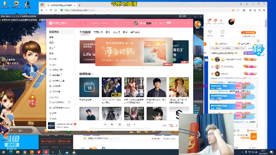276x155 pixels.
Task: Open NetEase Music settings gear
Action: coord(161,23)
